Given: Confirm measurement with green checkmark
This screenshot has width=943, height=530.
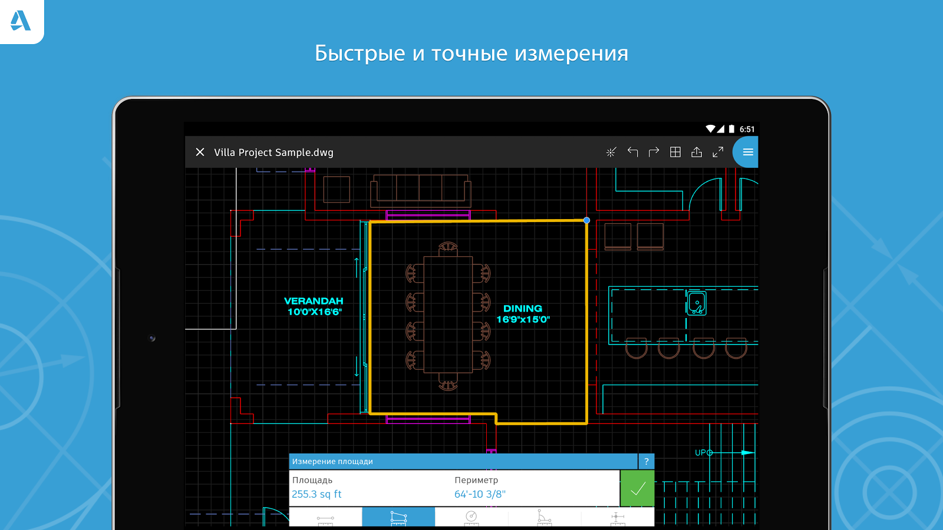Looking at the screenshot, I should pyautogui.click(x=637, y=488).
